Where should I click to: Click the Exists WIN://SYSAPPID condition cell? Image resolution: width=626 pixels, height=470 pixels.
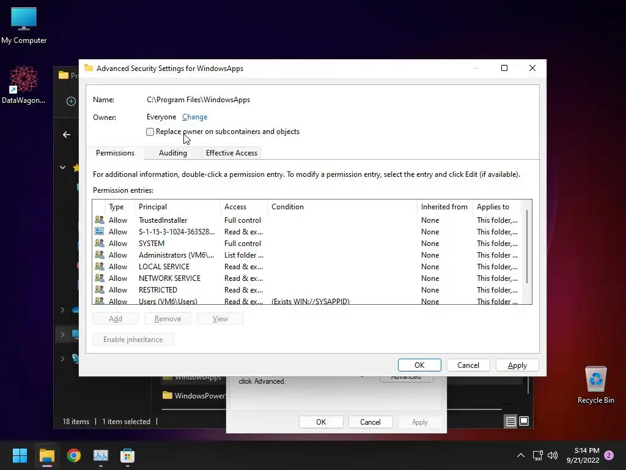click(310, 301)
